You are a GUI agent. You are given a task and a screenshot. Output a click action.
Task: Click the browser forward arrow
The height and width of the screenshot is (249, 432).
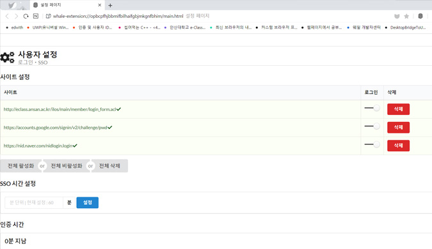point(16,16)
